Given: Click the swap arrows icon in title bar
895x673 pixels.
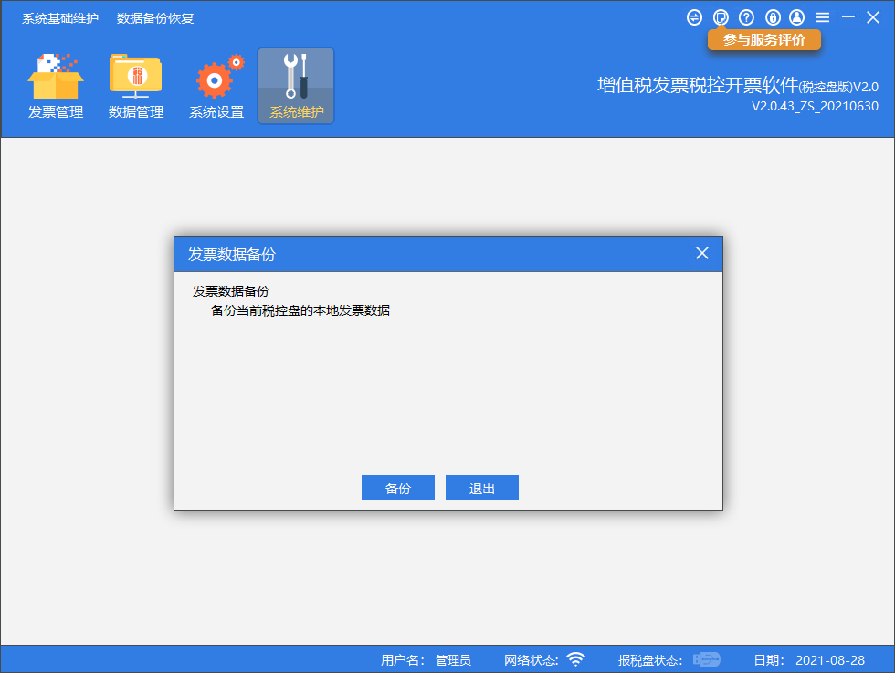Looking at the screenshot, I should click(694, 17).
